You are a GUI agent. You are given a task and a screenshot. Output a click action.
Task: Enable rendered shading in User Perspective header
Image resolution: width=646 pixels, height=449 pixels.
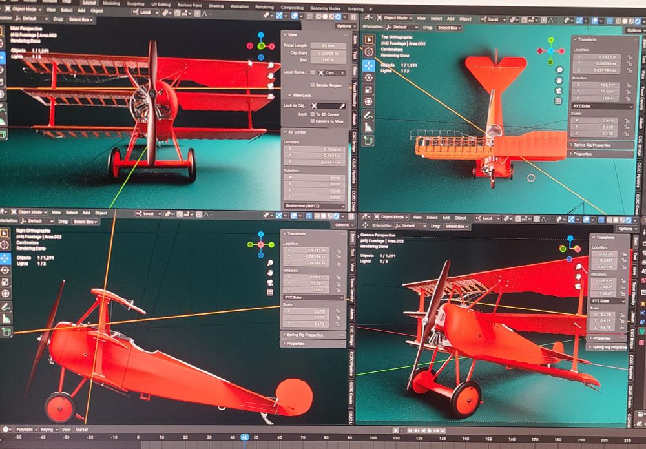pos(339,17)
